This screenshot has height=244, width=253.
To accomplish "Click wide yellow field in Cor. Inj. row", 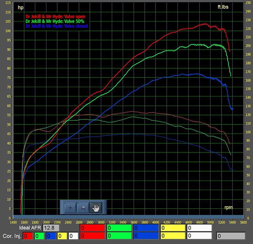I will click(x=173, y=235).
